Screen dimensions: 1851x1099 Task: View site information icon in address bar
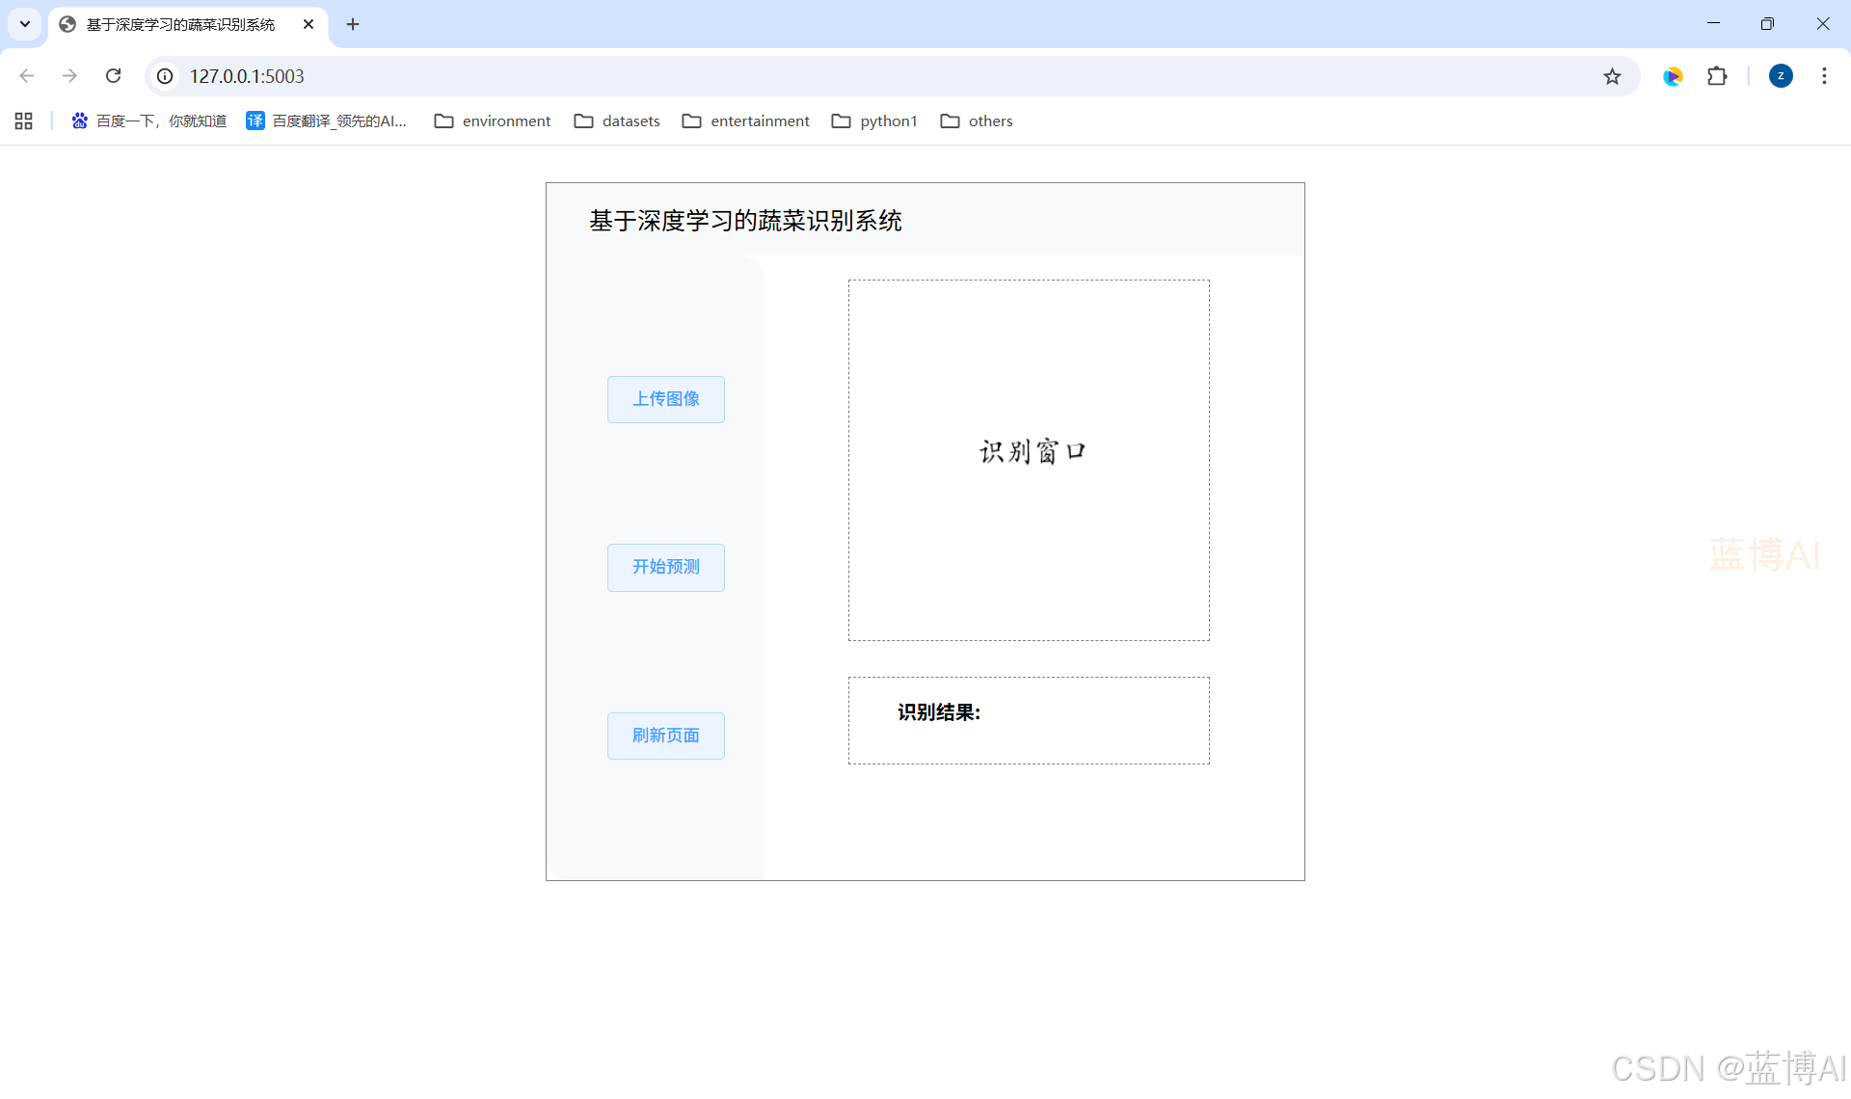tap(165, 76)
